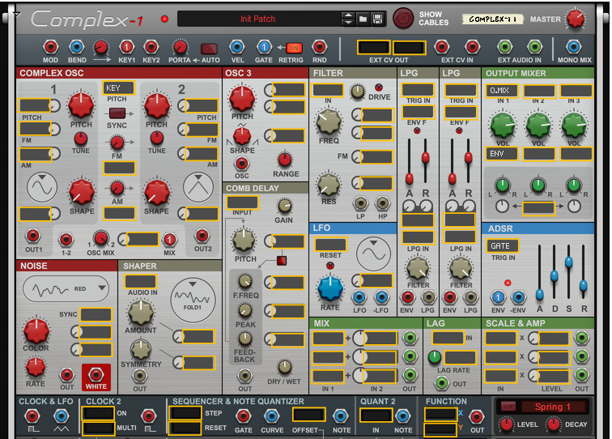Image resolution: width=612 pixels, height=439 pixels.
Task: Collapse the device with the fold triangle
Action: tap(16, 15)
